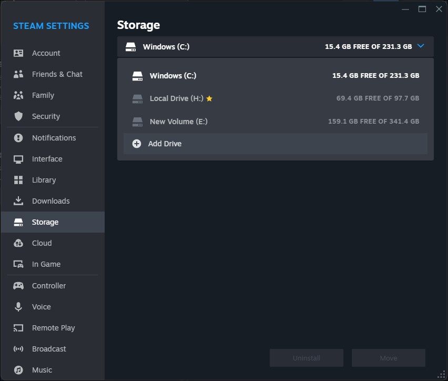Image resolution: width=448 pixels, height=381 pixels.
Task: Open Voice settings via microphone icon
Action: click(17, 306)
